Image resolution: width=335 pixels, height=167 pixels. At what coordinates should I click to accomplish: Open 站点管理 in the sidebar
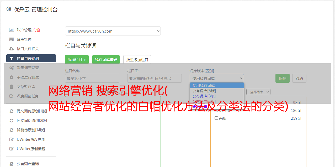coord(24,39)
